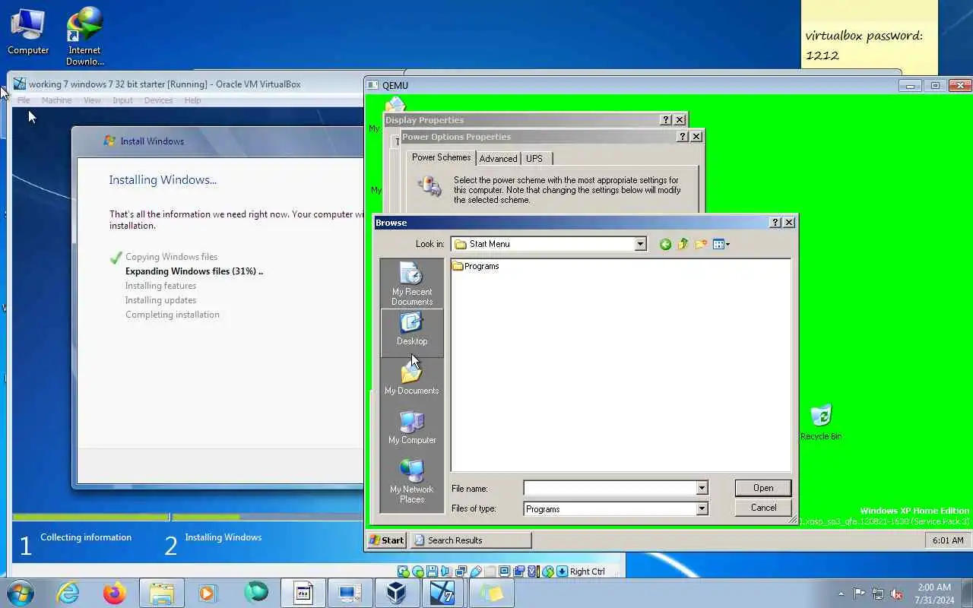This screenshot has height=608, width=973.
Task: Click the VirtualBox CPU virtualization indicator
Action: coord(533,572)
